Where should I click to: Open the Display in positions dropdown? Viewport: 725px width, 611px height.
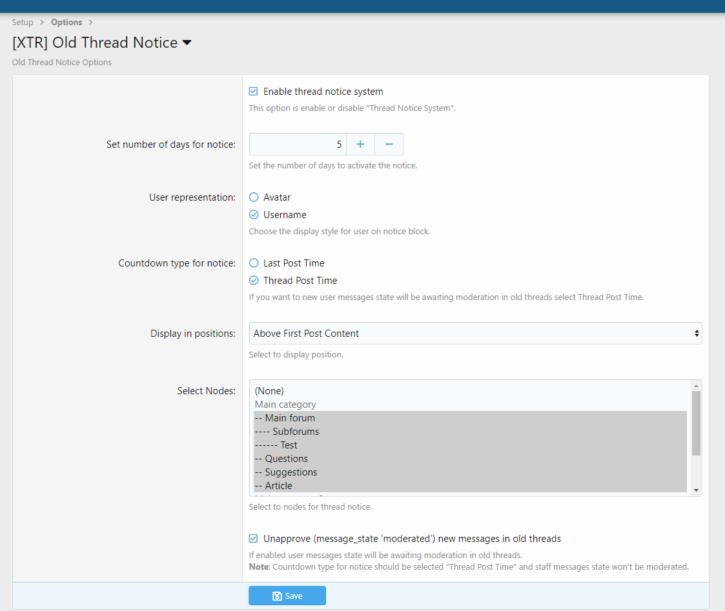pos(475,334)
